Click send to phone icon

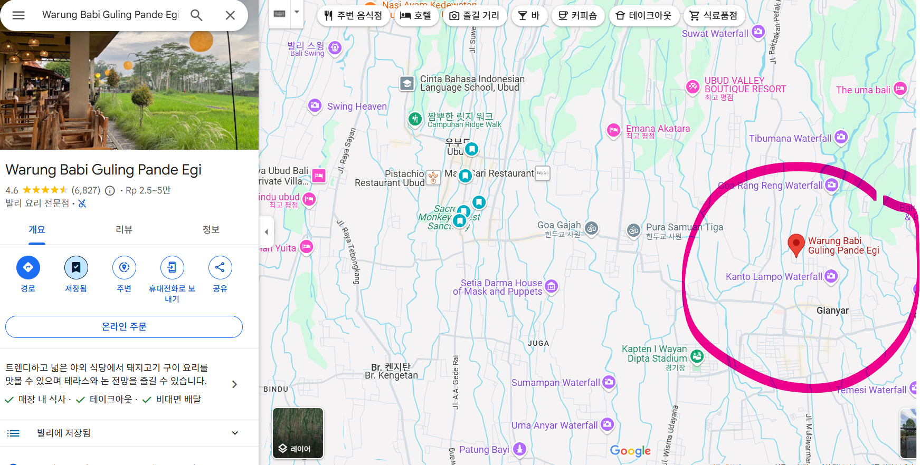pyautogui.click(x=172, y=268)
